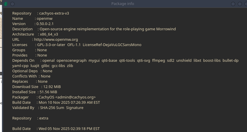Open the http://www.openmw.org URL
Viewport: 247px width, 132px height.
point(56,40)
